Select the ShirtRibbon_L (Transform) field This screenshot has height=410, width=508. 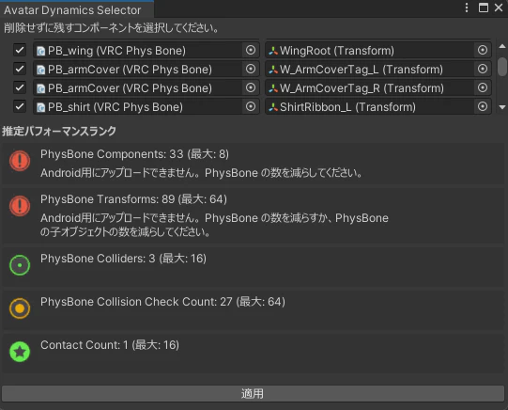[378, 106]
